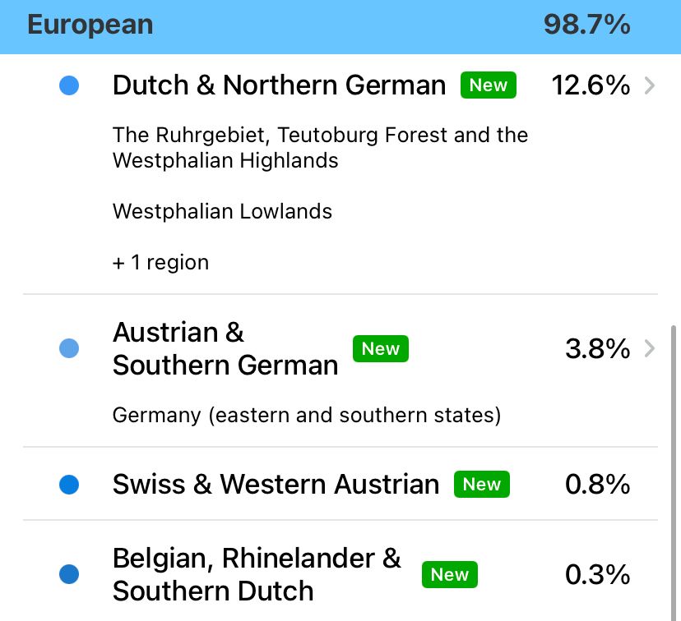Click the New badge beside Swiss & Western Austrian
The height and width of the screenshot is (621, 681).
click(481, 484)
